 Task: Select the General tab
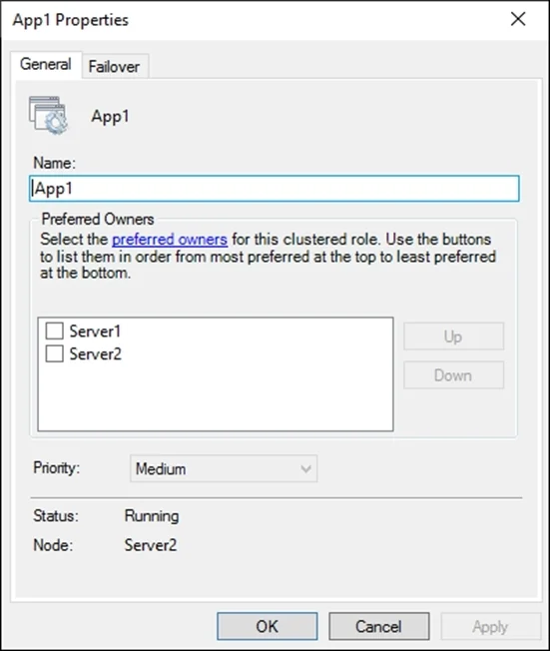click(46, 64)
